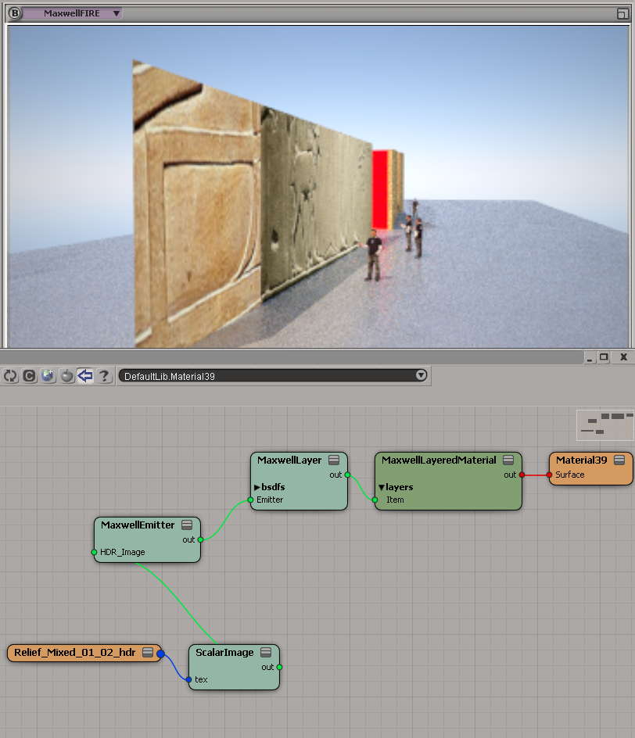
Task: Click the render tree overview thumbnail
Action: [x=604, y=425]
